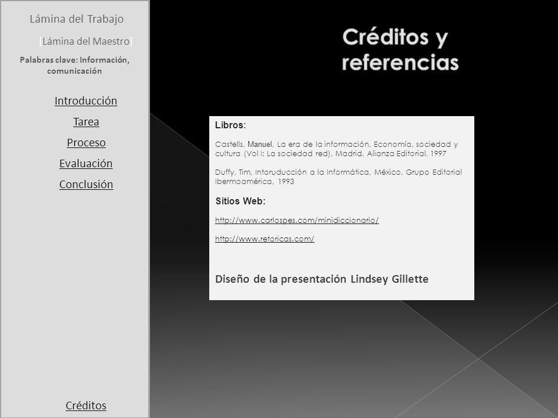This screenshot has width=558, height=418.
Task: Jump to the Evaluación page
Action: 86,164
